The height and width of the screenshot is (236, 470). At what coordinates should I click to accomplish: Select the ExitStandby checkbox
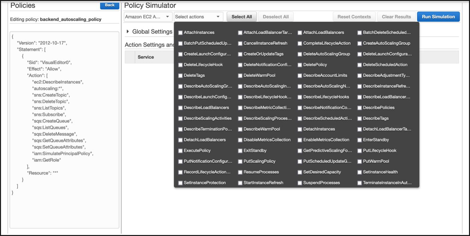(240, 151)
